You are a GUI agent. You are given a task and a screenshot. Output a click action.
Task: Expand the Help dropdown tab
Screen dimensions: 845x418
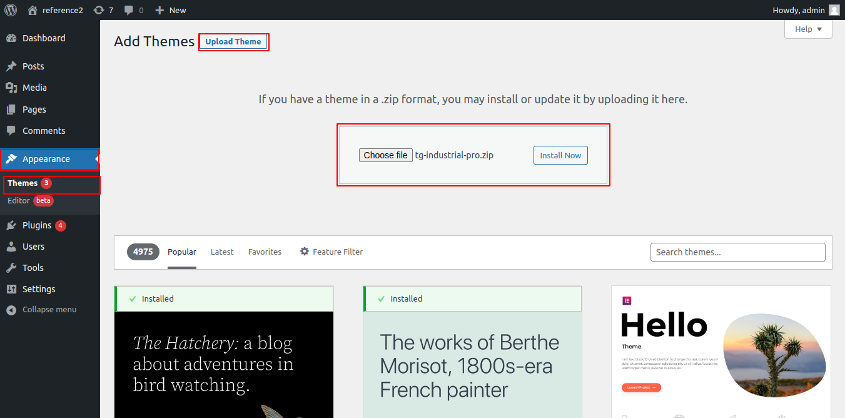point(808,29)
